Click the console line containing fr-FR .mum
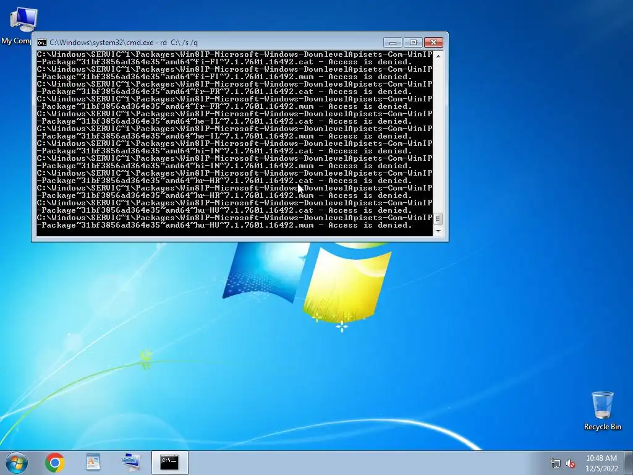 tap(224, 106)
